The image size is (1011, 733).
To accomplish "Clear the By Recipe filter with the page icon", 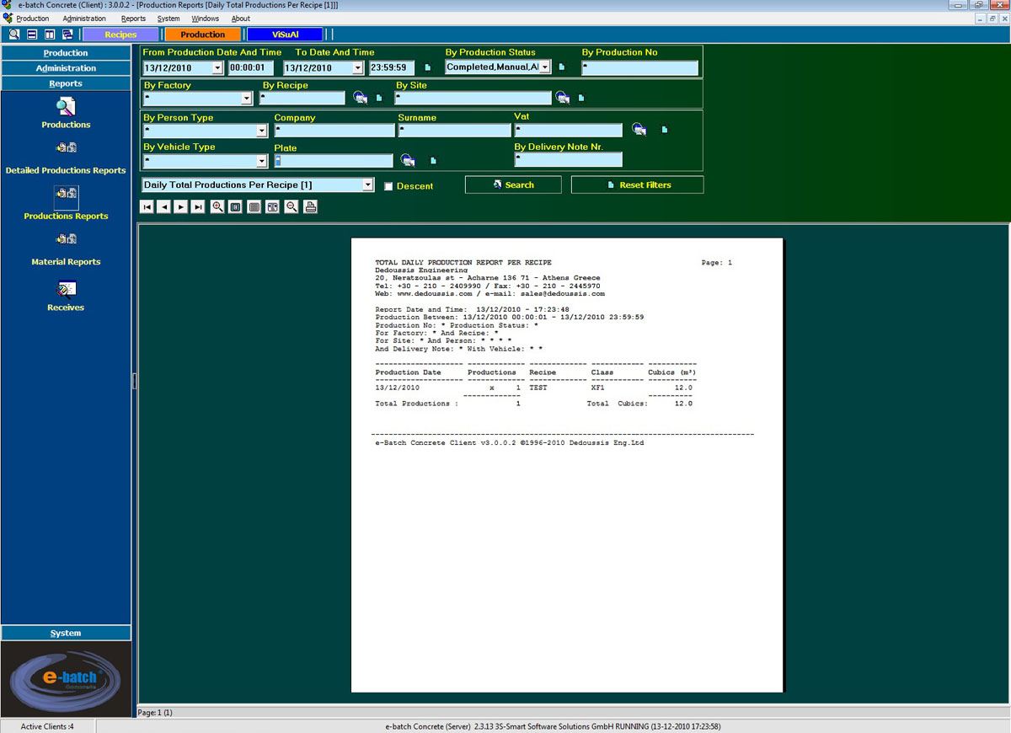I will [379, 98].
